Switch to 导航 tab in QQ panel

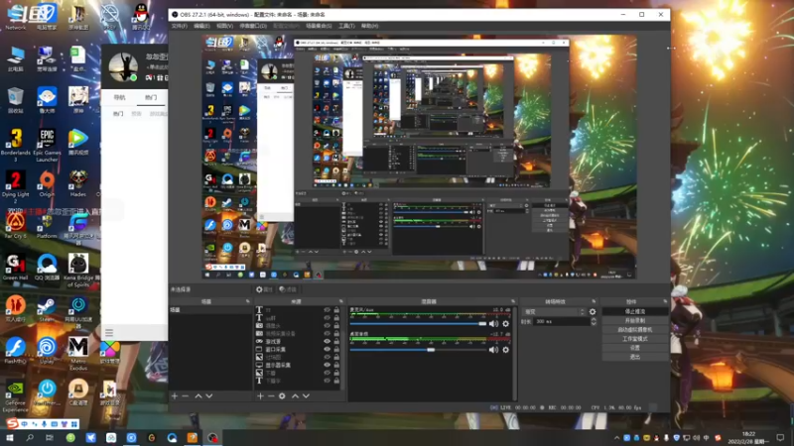[x=119, y=97]
